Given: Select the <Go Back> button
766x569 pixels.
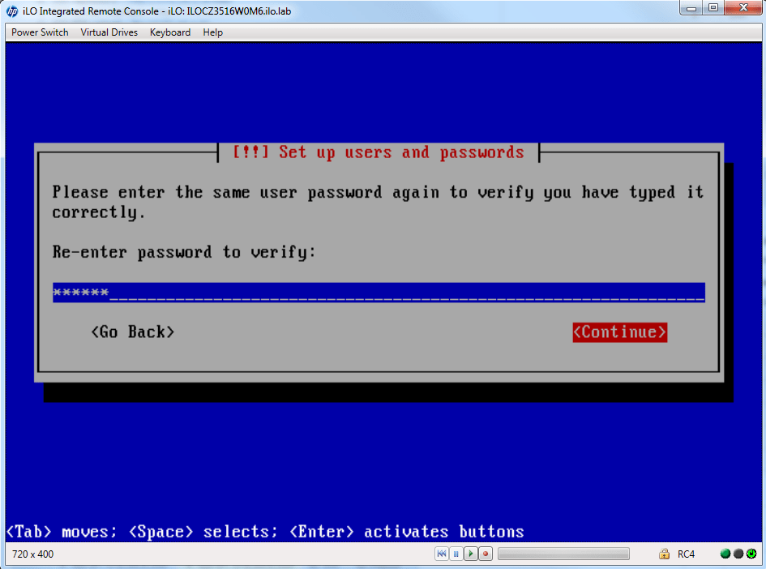Looking at the screenshot, I should click(x=133, y=332).
